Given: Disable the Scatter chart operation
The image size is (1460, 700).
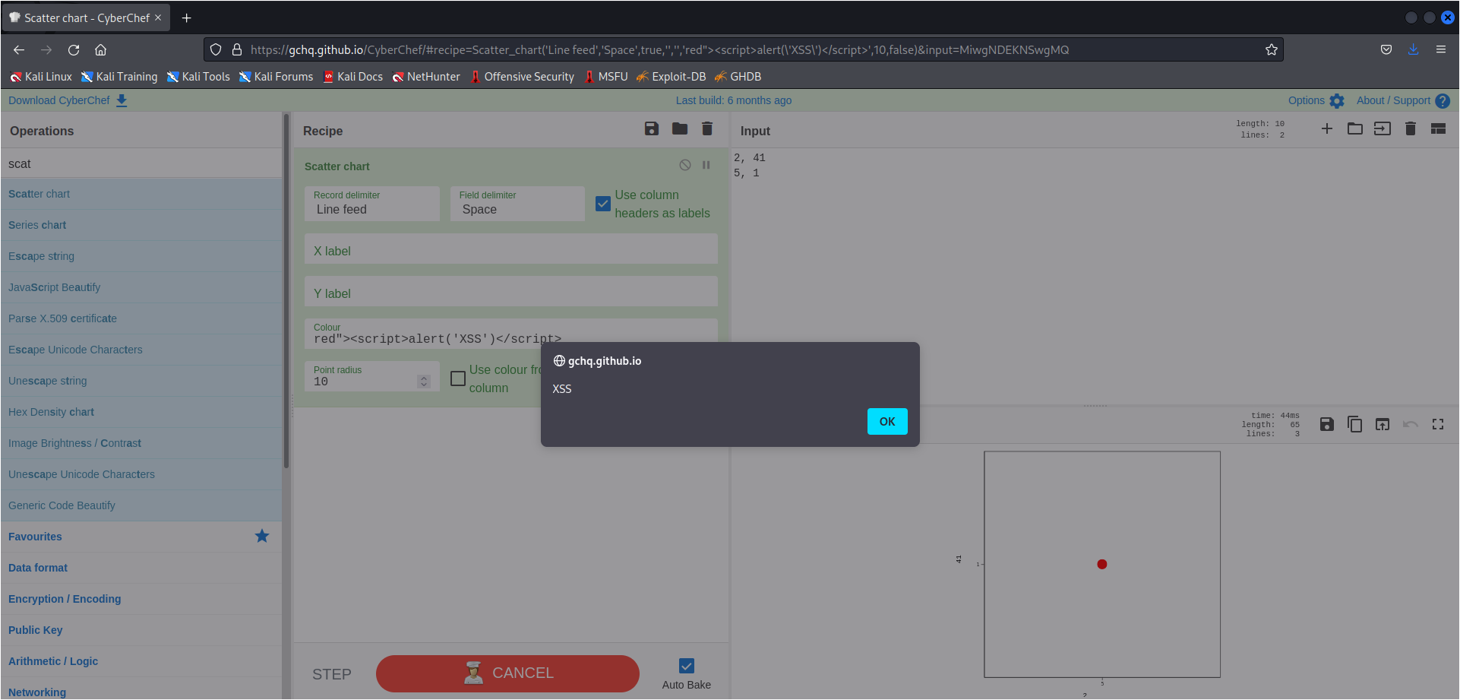Looking at the screenshot, I should pos(685,165).
